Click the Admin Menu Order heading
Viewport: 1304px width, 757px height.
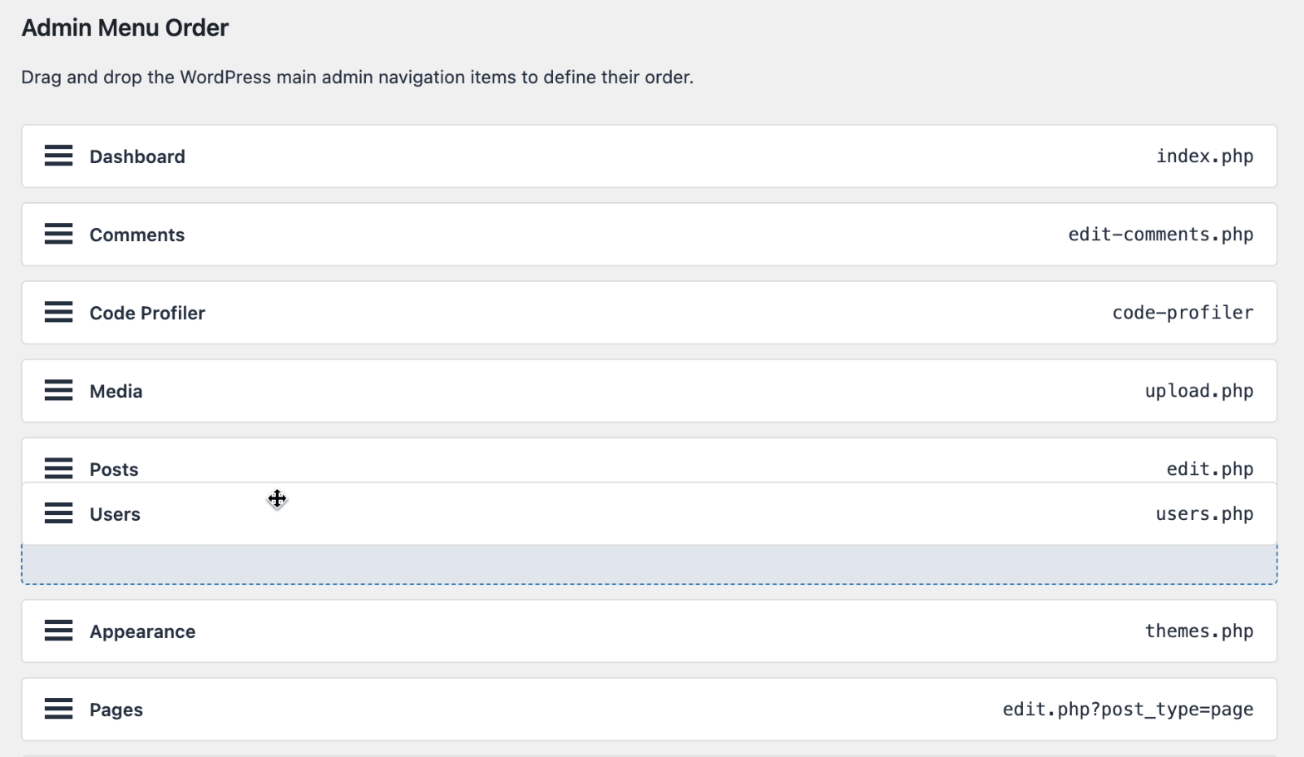(x=124, y=27)
